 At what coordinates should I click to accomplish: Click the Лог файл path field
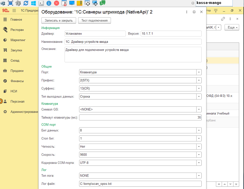pyautogui.click(x=140, y=184)
